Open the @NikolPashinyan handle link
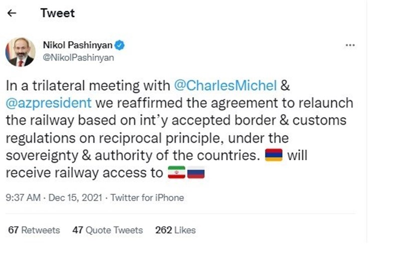This screenshot has width=401, height=279. click(x=79, y=58)
